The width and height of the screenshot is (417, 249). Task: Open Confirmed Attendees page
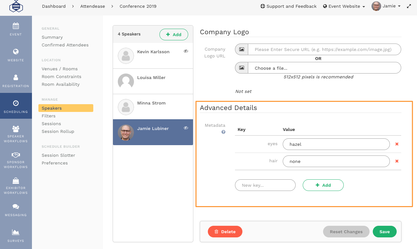65,45
